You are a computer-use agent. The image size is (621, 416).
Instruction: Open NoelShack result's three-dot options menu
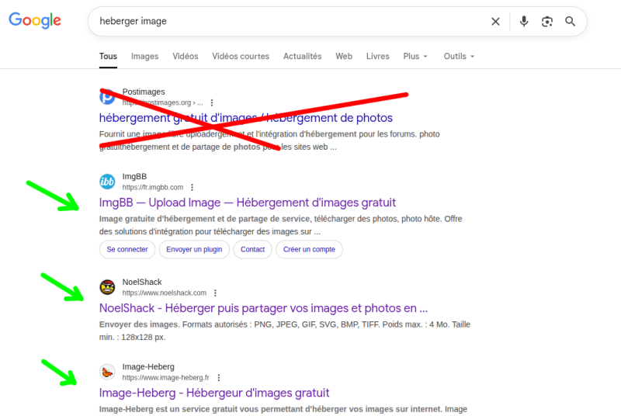coord(215,293)
